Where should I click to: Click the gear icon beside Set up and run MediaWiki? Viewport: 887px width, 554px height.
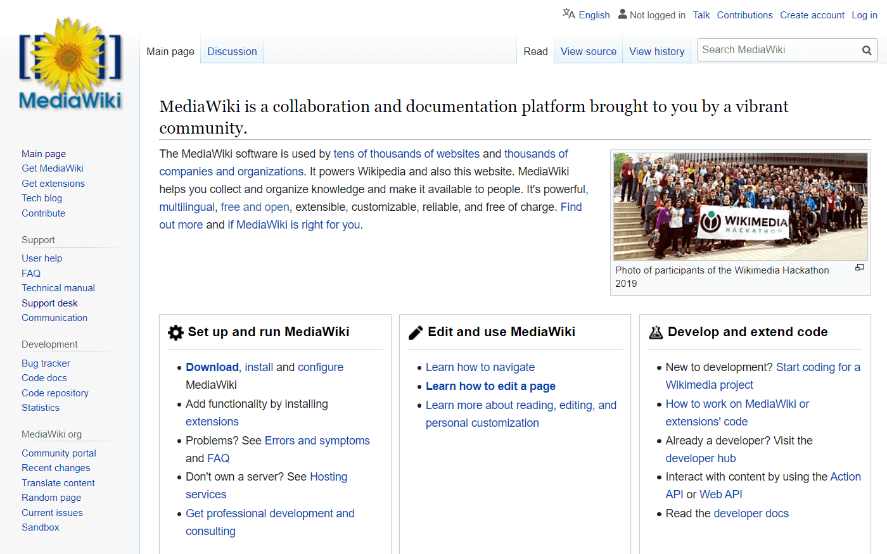point(175,332)
